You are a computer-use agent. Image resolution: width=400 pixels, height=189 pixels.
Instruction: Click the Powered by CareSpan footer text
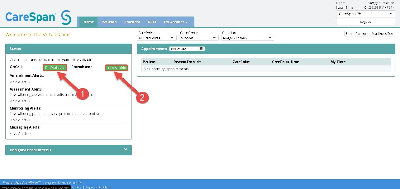coord(22,183)
